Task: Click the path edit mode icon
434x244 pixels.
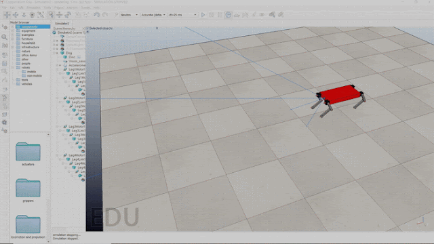Action: click(x=5, y=80)
